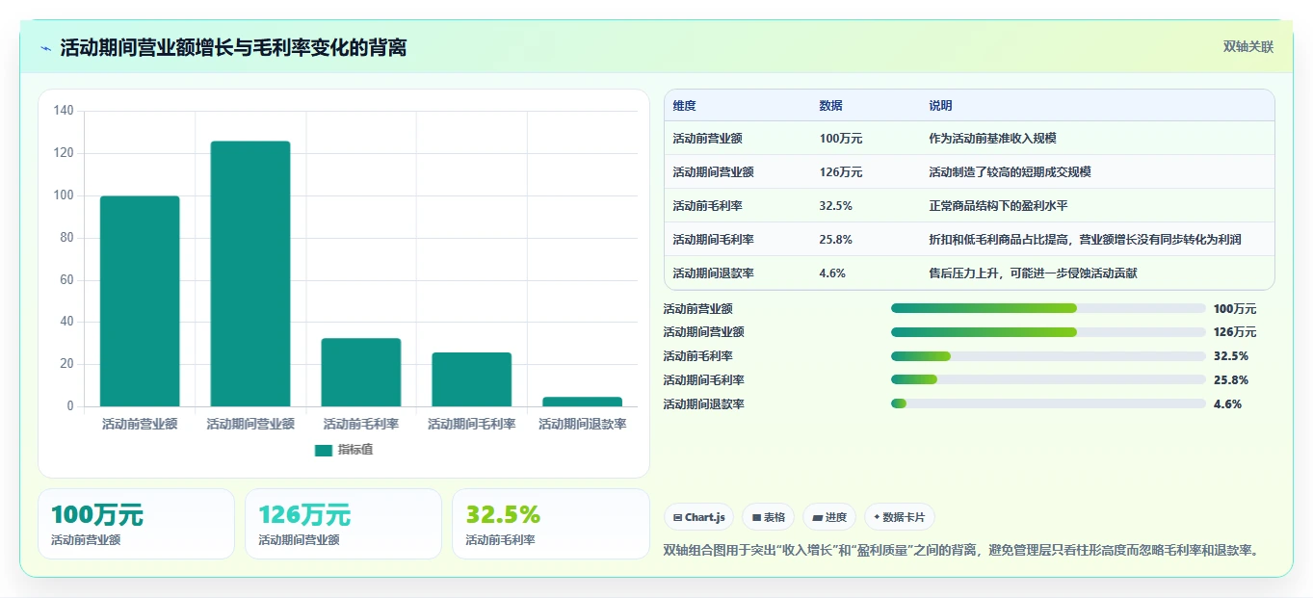
Task: Select the 进度 tag chip
Action: [829, 517]
